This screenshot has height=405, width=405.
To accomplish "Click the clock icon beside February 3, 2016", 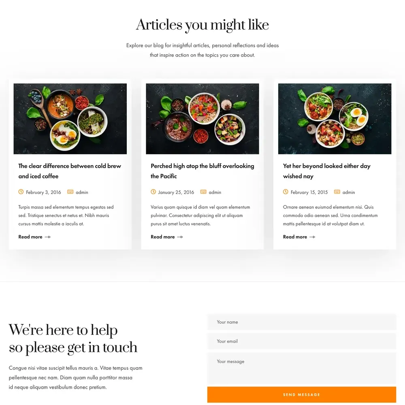I will coord(21,192).
